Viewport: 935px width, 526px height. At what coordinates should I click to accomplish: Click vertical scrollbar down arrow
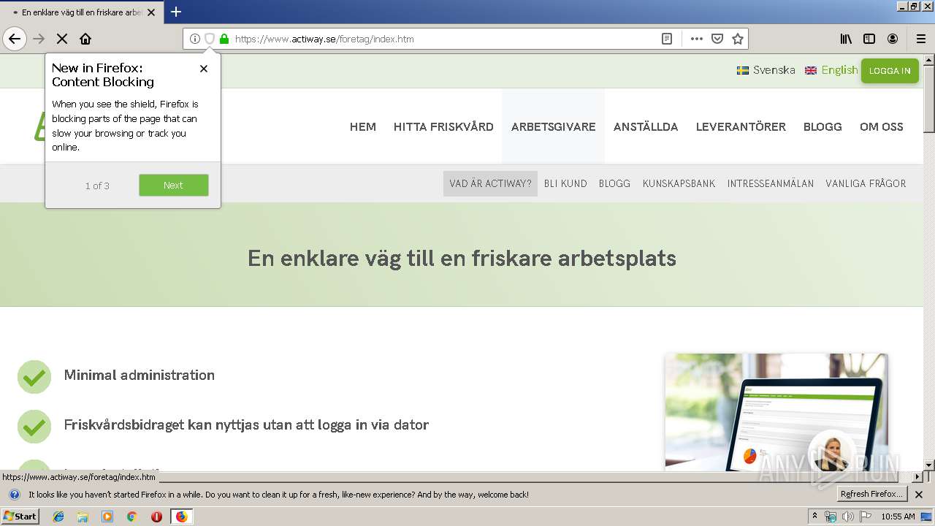[x=929, y=465]
